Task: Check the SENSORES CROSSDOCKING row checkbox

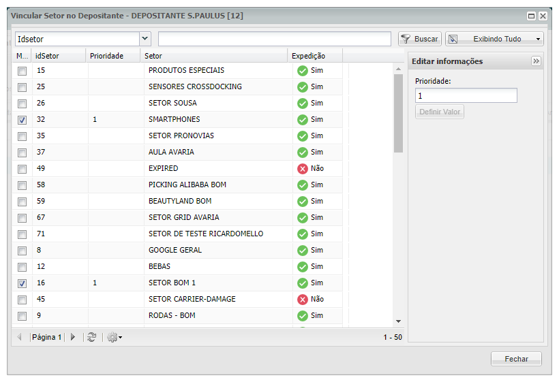Action: (22, 87)
